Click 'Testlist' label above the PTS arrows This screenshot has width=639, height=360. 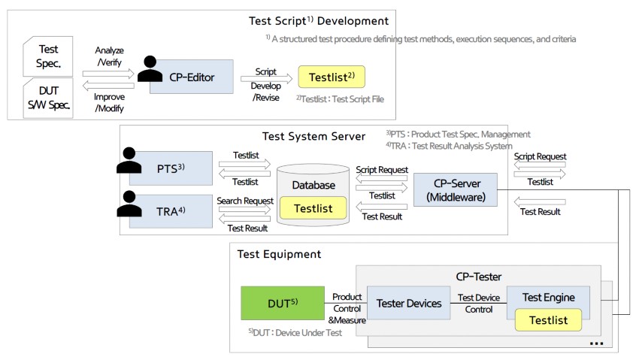(x=246, y=155)
